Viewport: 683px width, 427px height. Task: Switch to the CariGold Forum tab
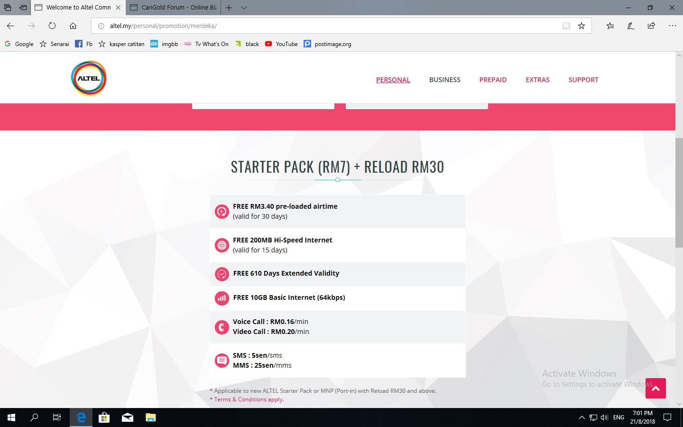point(174,8)
